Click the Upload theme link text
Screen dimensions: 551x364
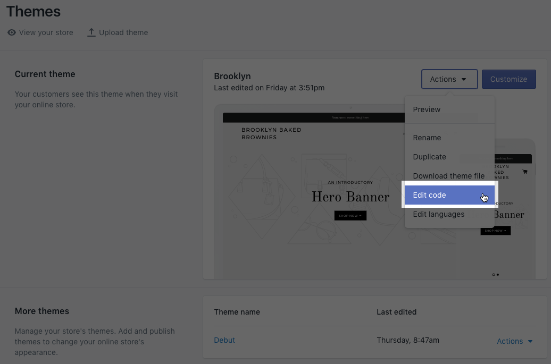[123, 32]
